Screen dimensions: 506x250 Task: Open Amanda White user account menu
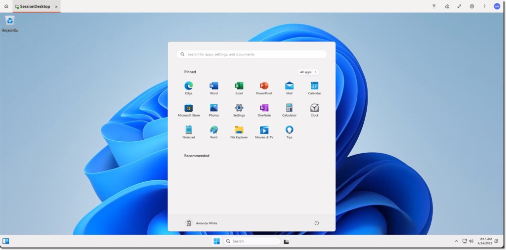click(x=202, y=223)
